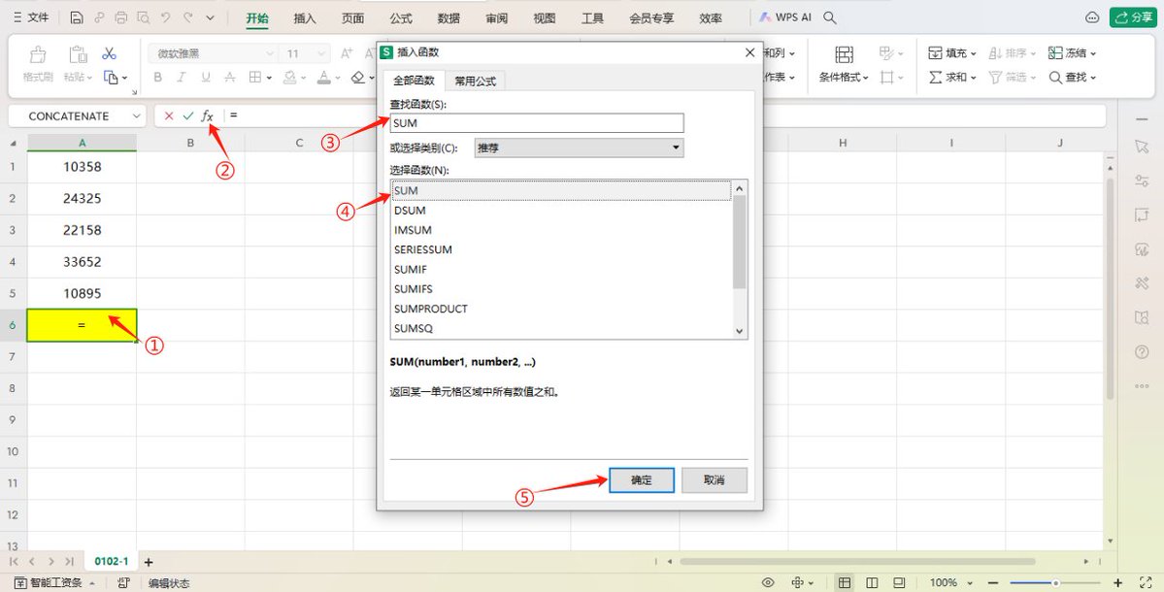Click the Save icon in quick access toolbar
This screenshot has width=1164, height=592.
[77, 17]
